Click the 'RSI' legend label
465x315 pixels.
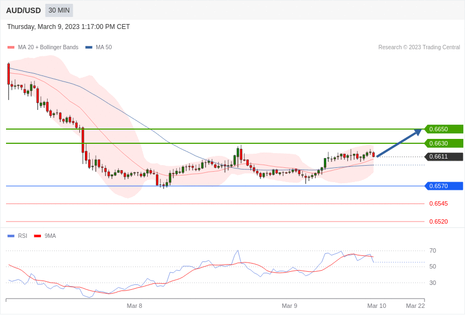(x=22, y=236)
